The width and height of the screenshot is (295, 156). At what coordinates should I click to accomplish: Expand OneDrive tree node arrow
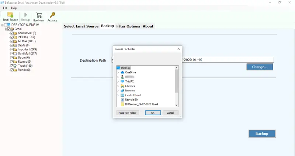[118, 72]
